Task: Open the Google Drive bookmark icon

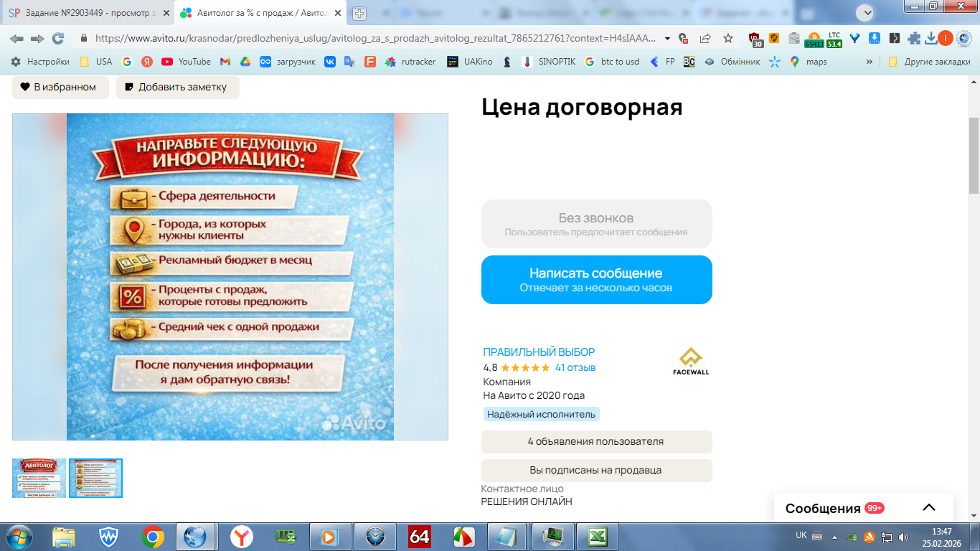Action: coord(245,62)
